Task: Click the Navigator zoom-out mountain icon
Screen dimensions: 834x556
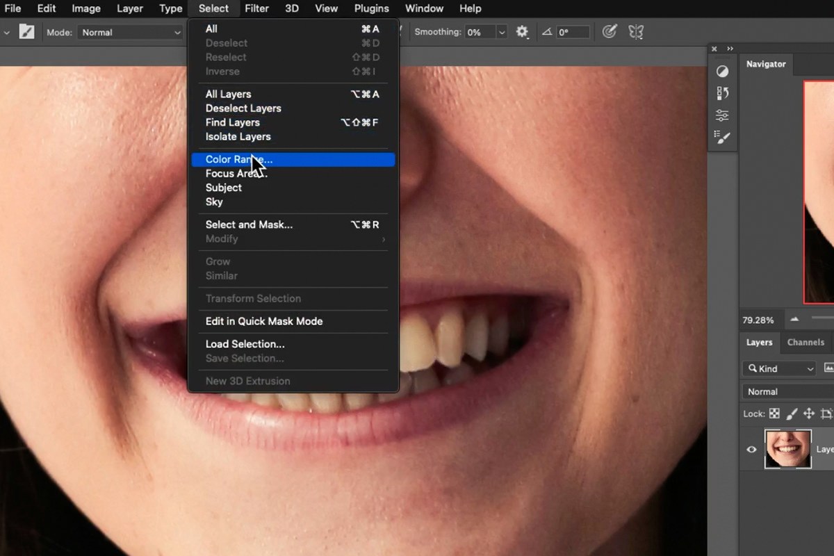Action: pos(794,320)
